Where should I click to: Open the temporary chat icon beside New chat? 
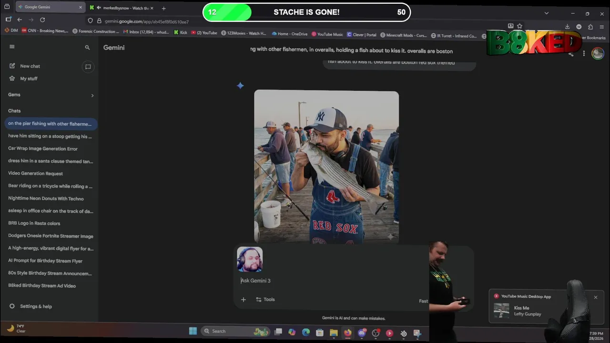[x=88, y=67]
